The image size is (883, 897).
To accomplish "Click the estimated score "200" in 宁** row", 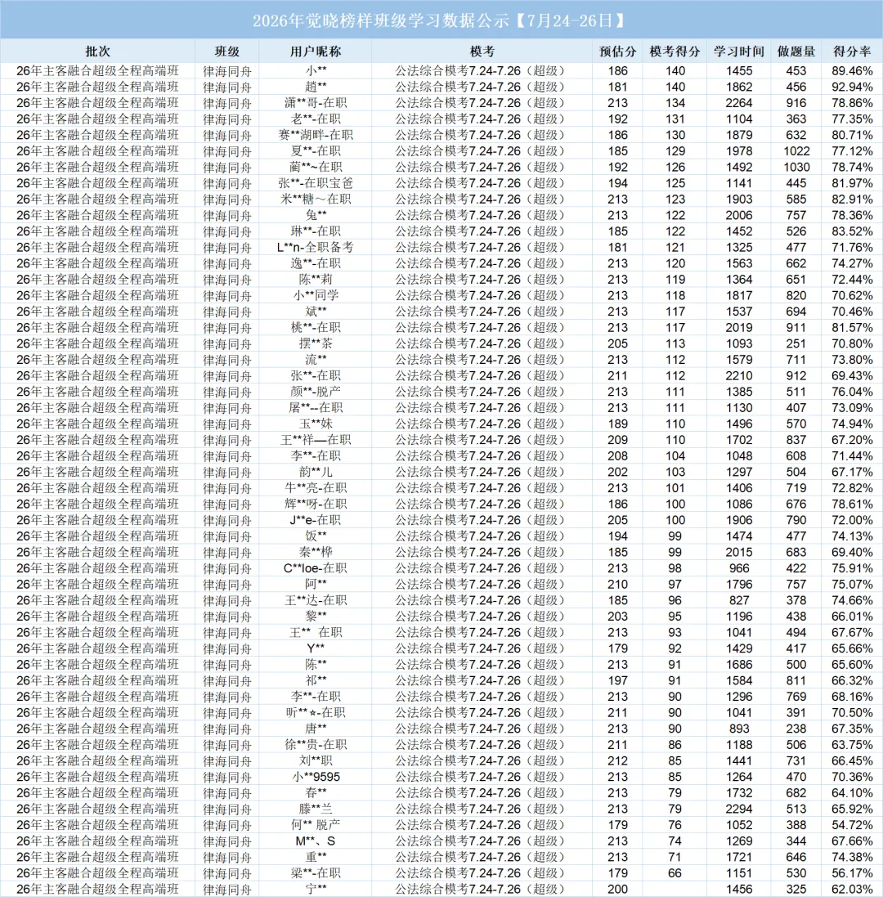I will [x=617, y=889].
